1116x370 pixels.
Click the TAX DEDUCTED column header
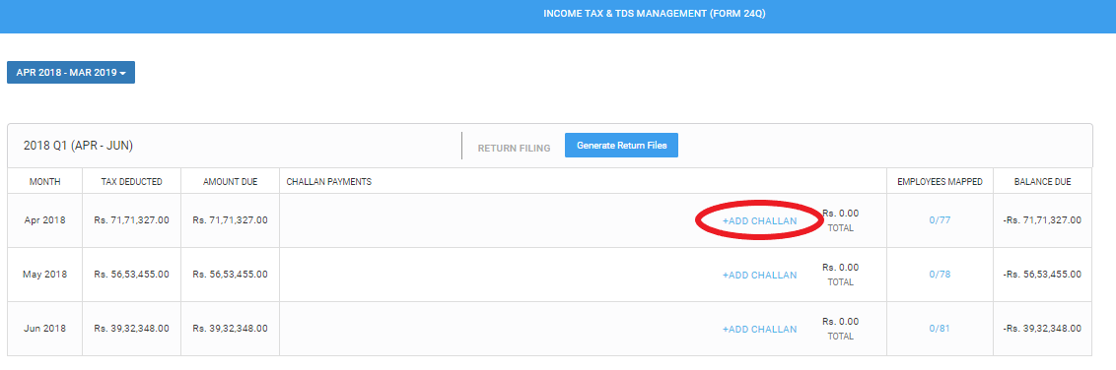[x=132, y=182]
